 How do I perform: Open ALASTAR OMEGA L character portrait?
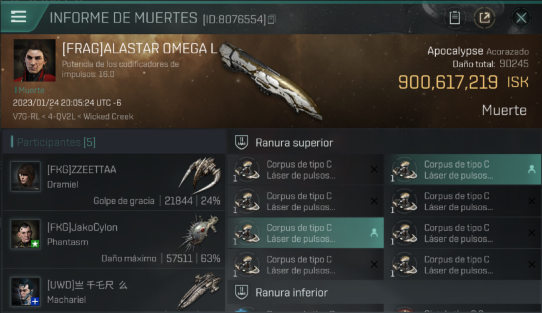point(35,60)
